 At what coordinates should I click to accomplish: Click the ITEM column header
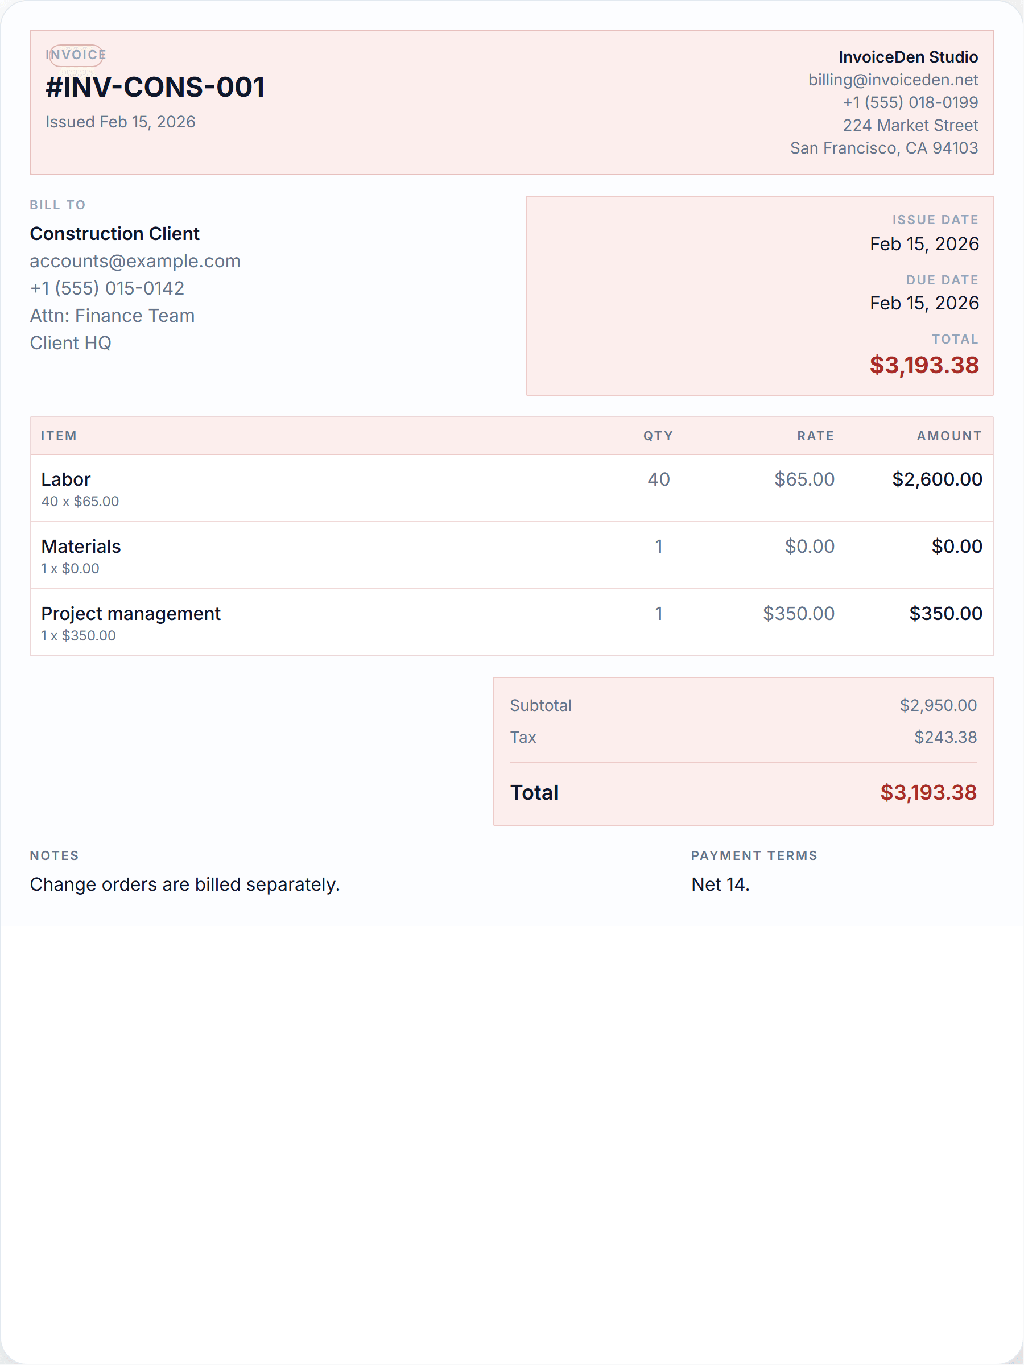[x=59, y=436]
